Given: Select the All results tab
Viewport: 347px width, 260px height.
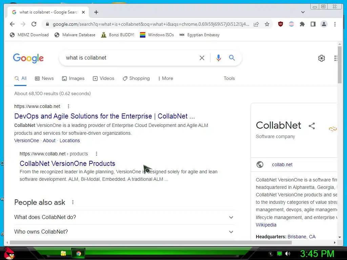Looking at the screenshot, I should [x=20, y=78].
